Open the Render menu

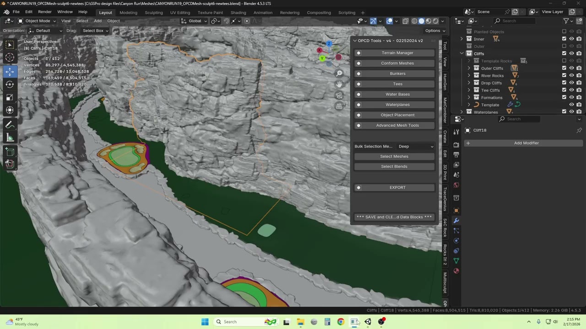point(44,11)
